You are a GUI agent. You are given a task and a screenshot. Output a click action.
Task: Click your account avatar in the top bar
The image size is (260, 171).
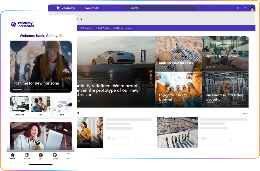pos(252,9)
